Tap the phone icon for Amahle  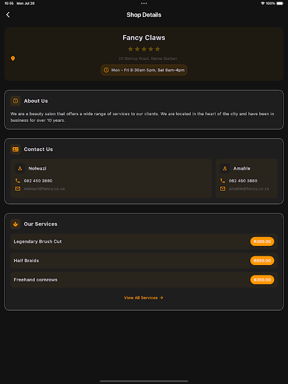pyautogui.click(x=223, y=181)
